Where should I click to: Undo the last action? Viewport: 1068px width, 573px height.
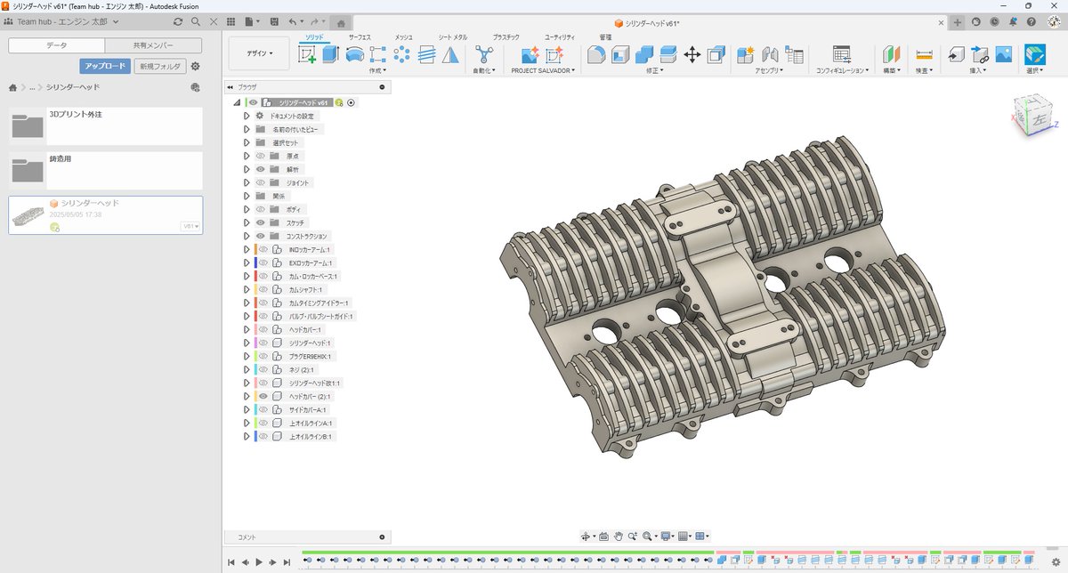pyautogui.click(x=292, y=21)
